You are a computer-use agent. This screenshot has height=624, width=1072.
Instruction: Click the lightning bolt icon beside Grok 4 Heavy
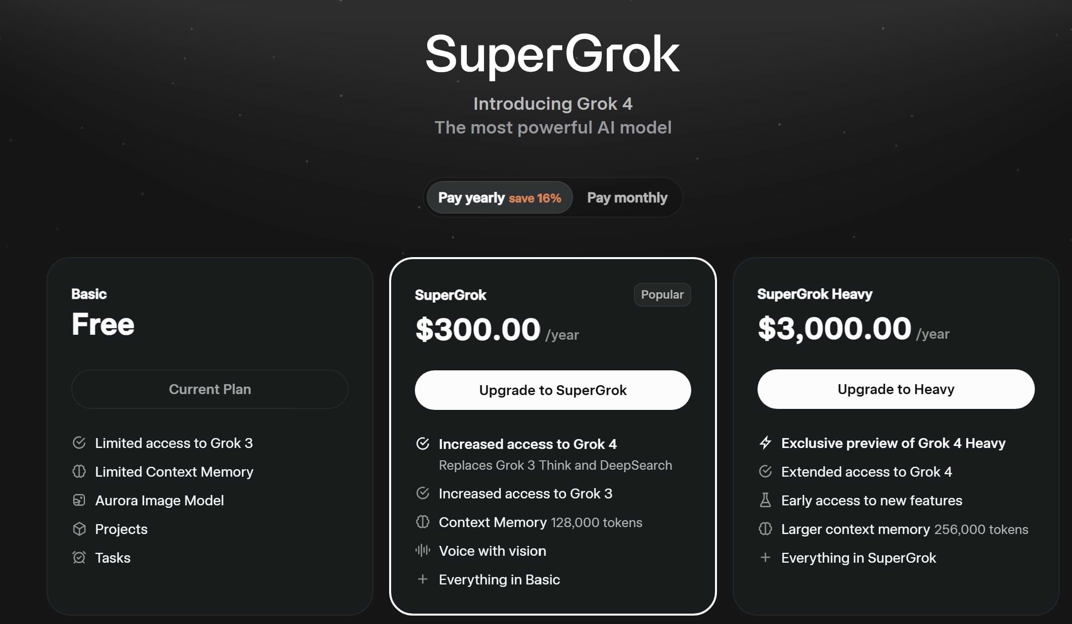[x=765, y=443]
